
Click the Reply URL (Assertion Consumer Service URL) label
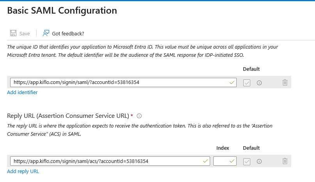68,116
